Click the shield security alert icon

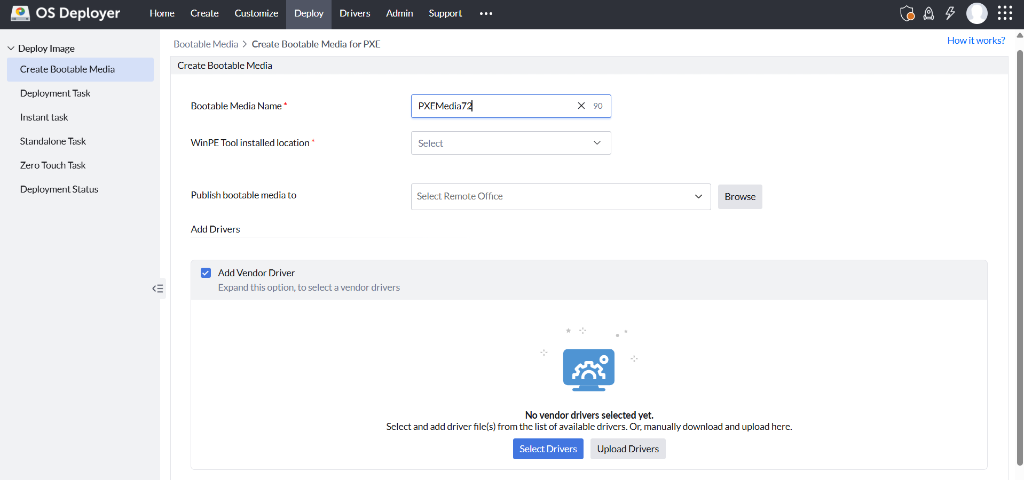pyautogui.click(x=907, y=13)
